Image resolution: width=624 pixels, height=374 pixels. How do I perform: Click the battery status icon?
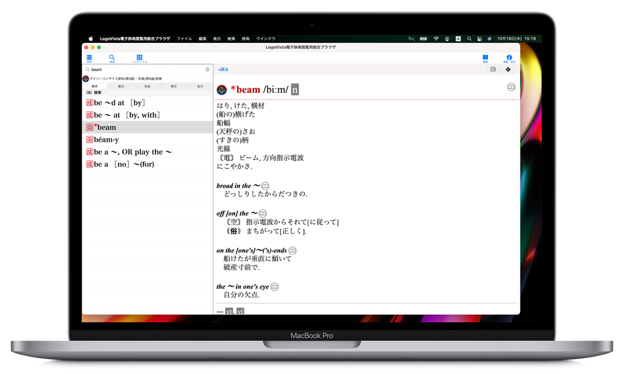pyautogui.click(x=424, y=39)
